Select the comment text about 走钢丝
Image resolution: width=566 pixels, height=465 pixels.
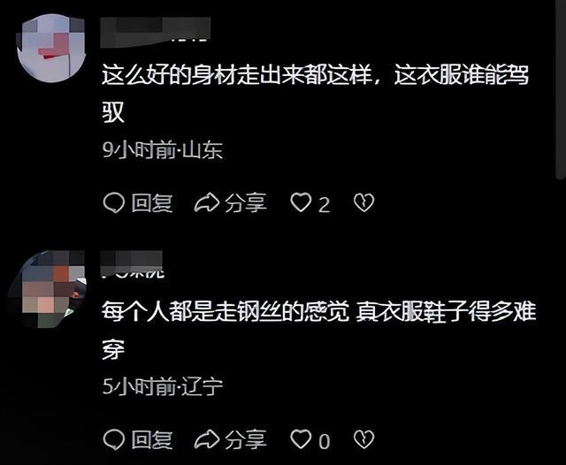318,330
